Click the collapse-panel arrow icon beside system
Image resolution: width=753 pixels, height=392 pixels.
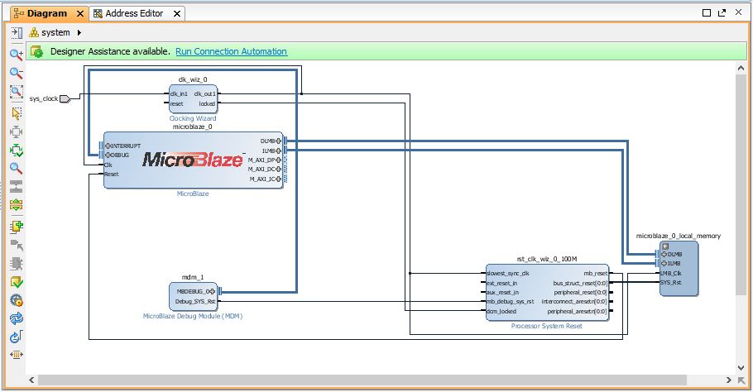(17, 32)
